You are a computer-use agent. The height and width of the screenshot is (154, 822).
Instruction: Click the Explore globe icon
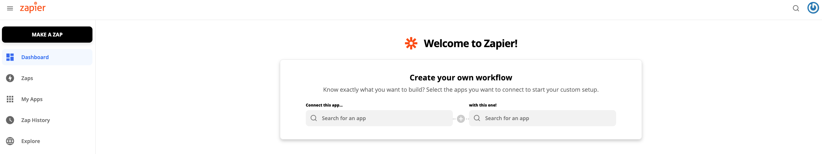10,141
